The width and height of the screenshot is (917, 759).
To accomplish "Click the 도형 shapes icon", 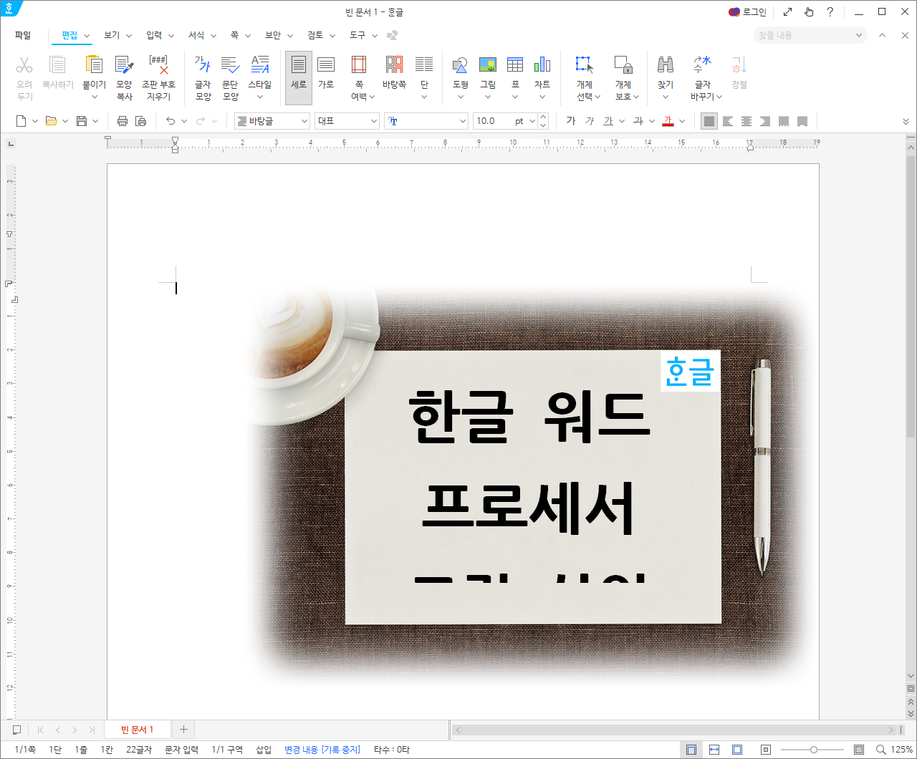I will coord(461,65).
